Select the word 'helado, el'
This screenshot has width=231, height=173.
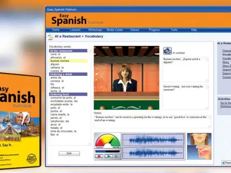coord(57,128)
